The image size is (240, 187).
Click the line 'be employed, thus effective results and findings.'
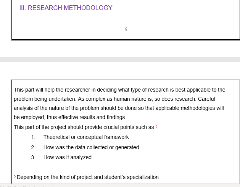tap(70, 117)
